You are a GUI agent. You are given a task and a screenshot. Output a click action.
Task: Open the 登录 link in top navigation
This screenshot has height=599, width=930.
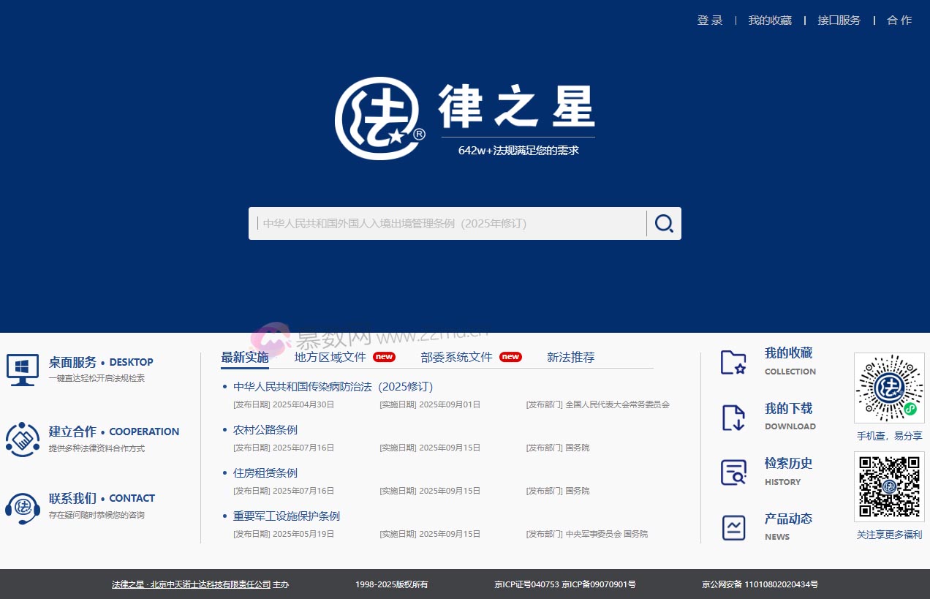pyautogui.click(x=709, y=20)
